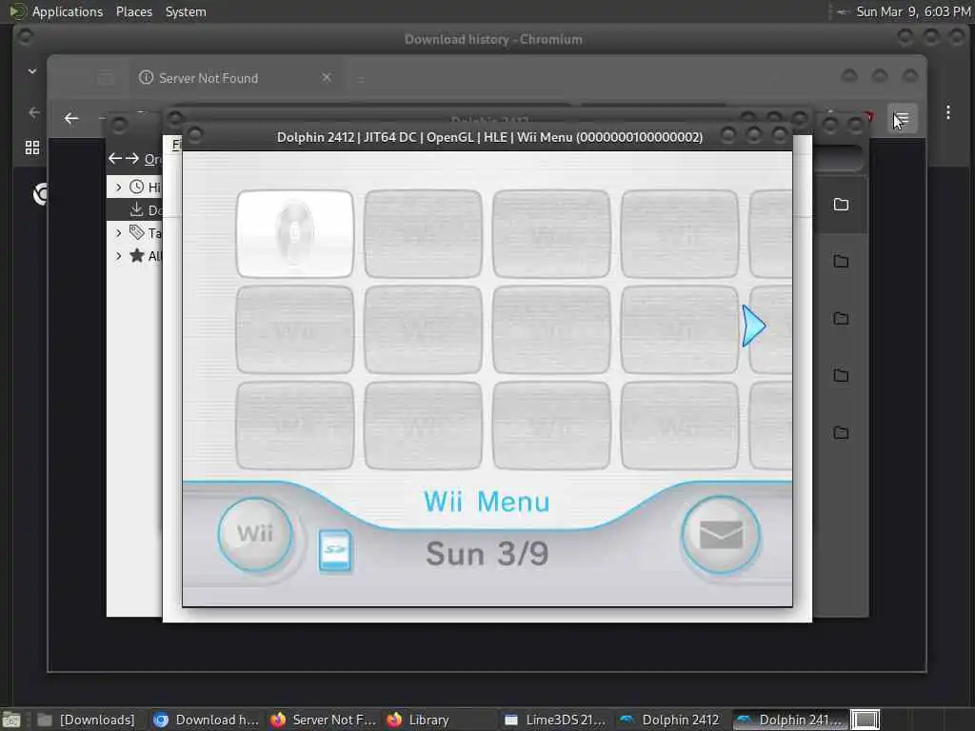
Task: Open the Organize menu in Library
Action: [x=153, y=159]
